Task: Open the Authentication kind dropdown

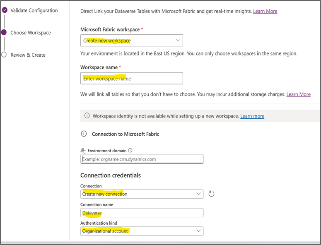Action: point(142,231)
